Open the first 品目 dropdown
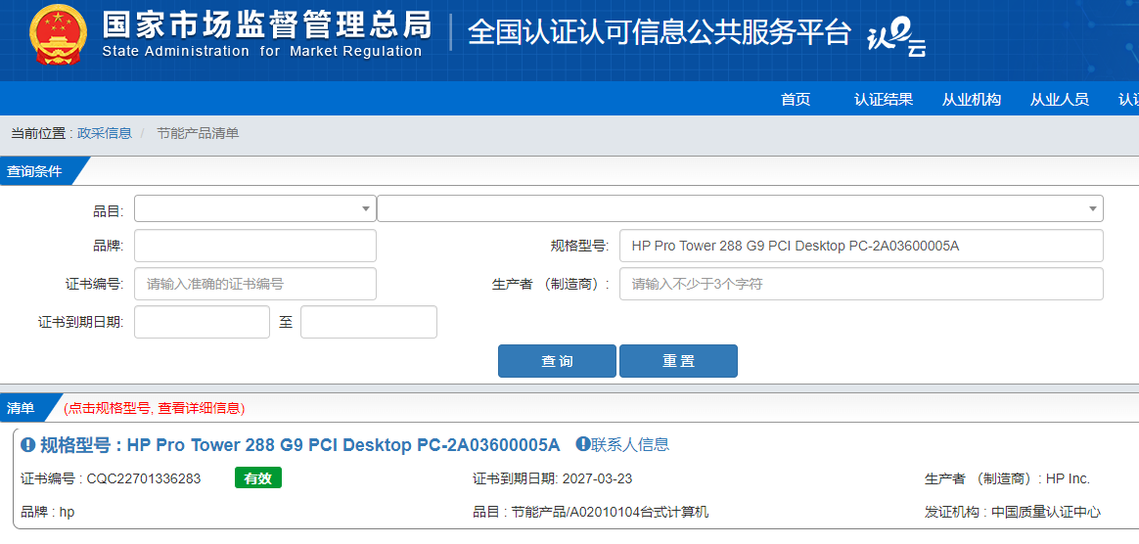Screen dimensions: 1139x544 (x=255, y=208)
